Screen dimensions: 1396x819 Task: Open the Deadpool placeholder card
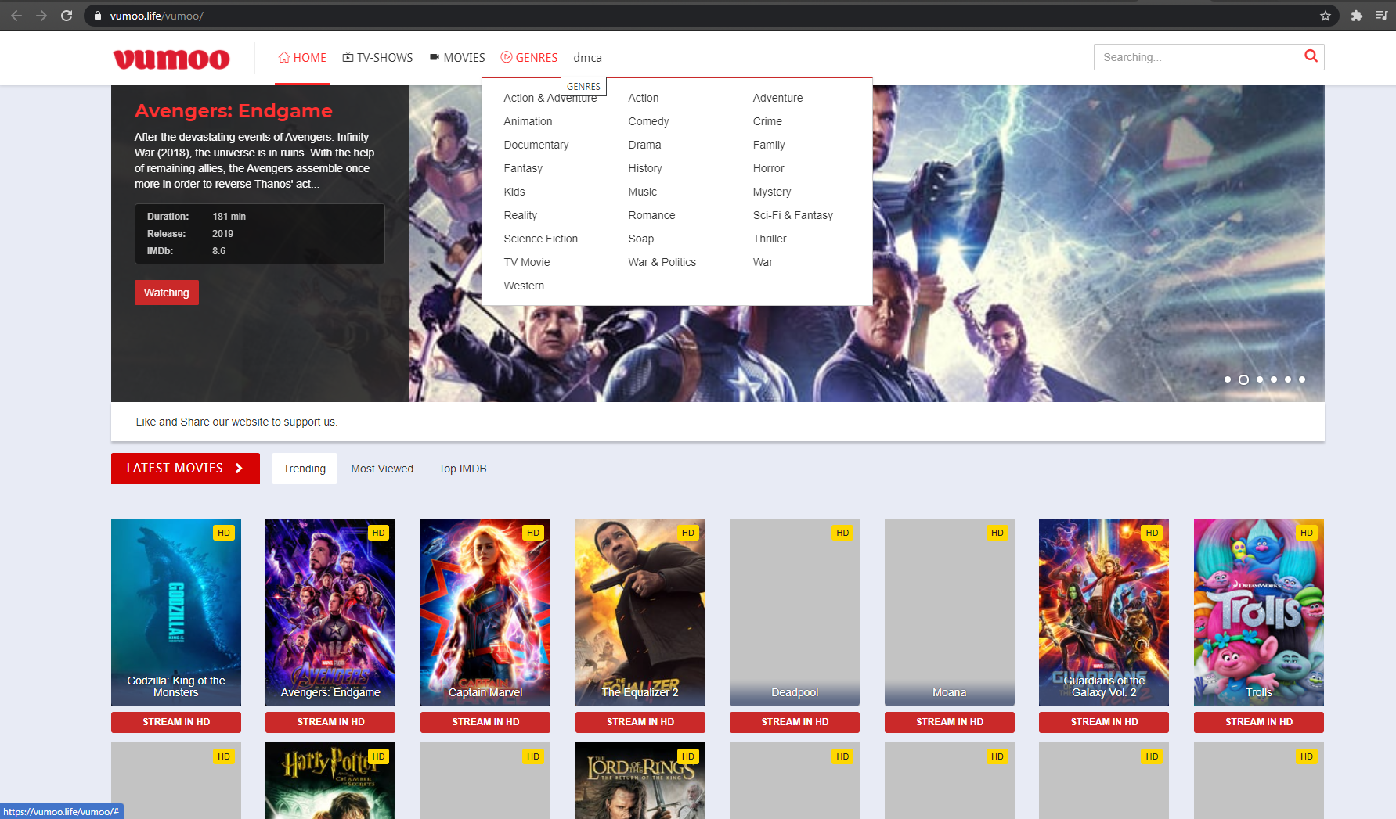pos(795,612)
